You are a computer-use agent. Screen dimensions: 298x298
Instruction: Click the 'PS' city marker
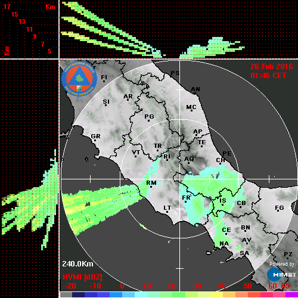coord(175,73)
